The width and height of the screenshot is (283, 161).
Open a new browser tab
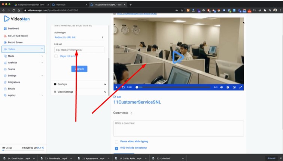(131, 5)
